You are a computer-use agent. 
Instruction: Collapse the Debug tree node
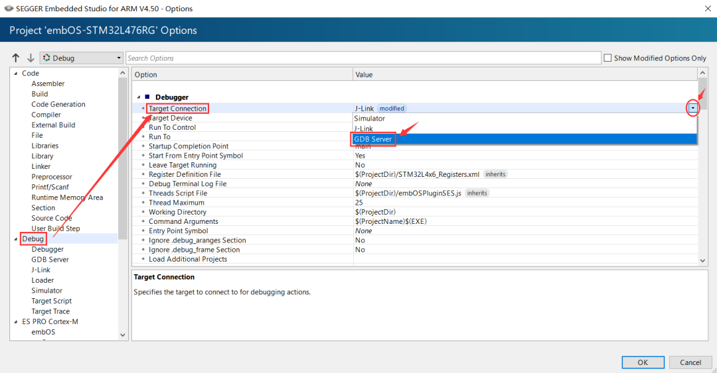pyautogui.click(x=15, y=239)
